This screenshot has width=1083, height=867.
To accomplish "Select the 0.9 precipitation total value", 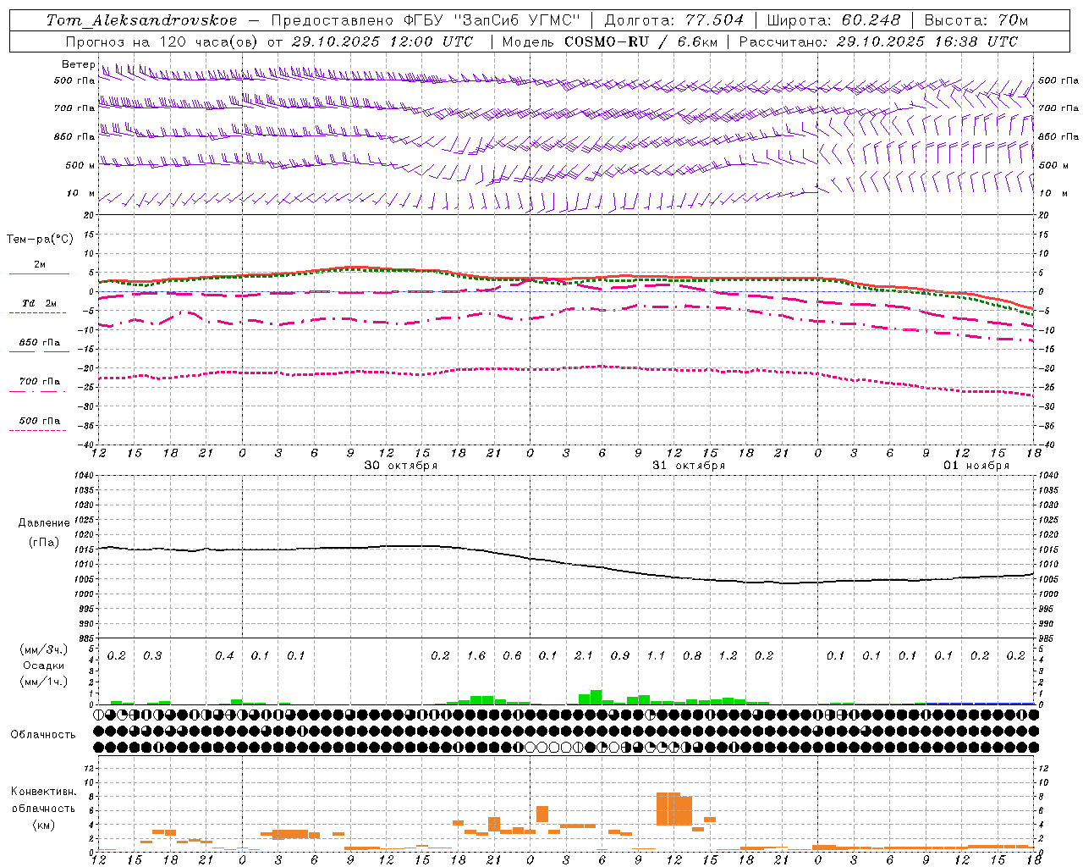I will coord(620,656).
